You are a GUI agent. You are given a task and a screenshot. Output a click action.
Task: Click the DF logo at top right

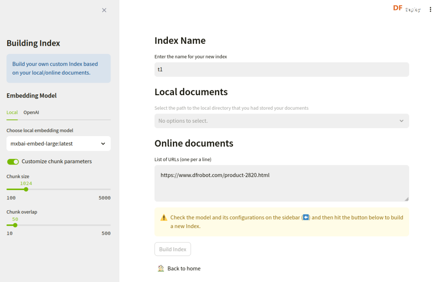398,8
